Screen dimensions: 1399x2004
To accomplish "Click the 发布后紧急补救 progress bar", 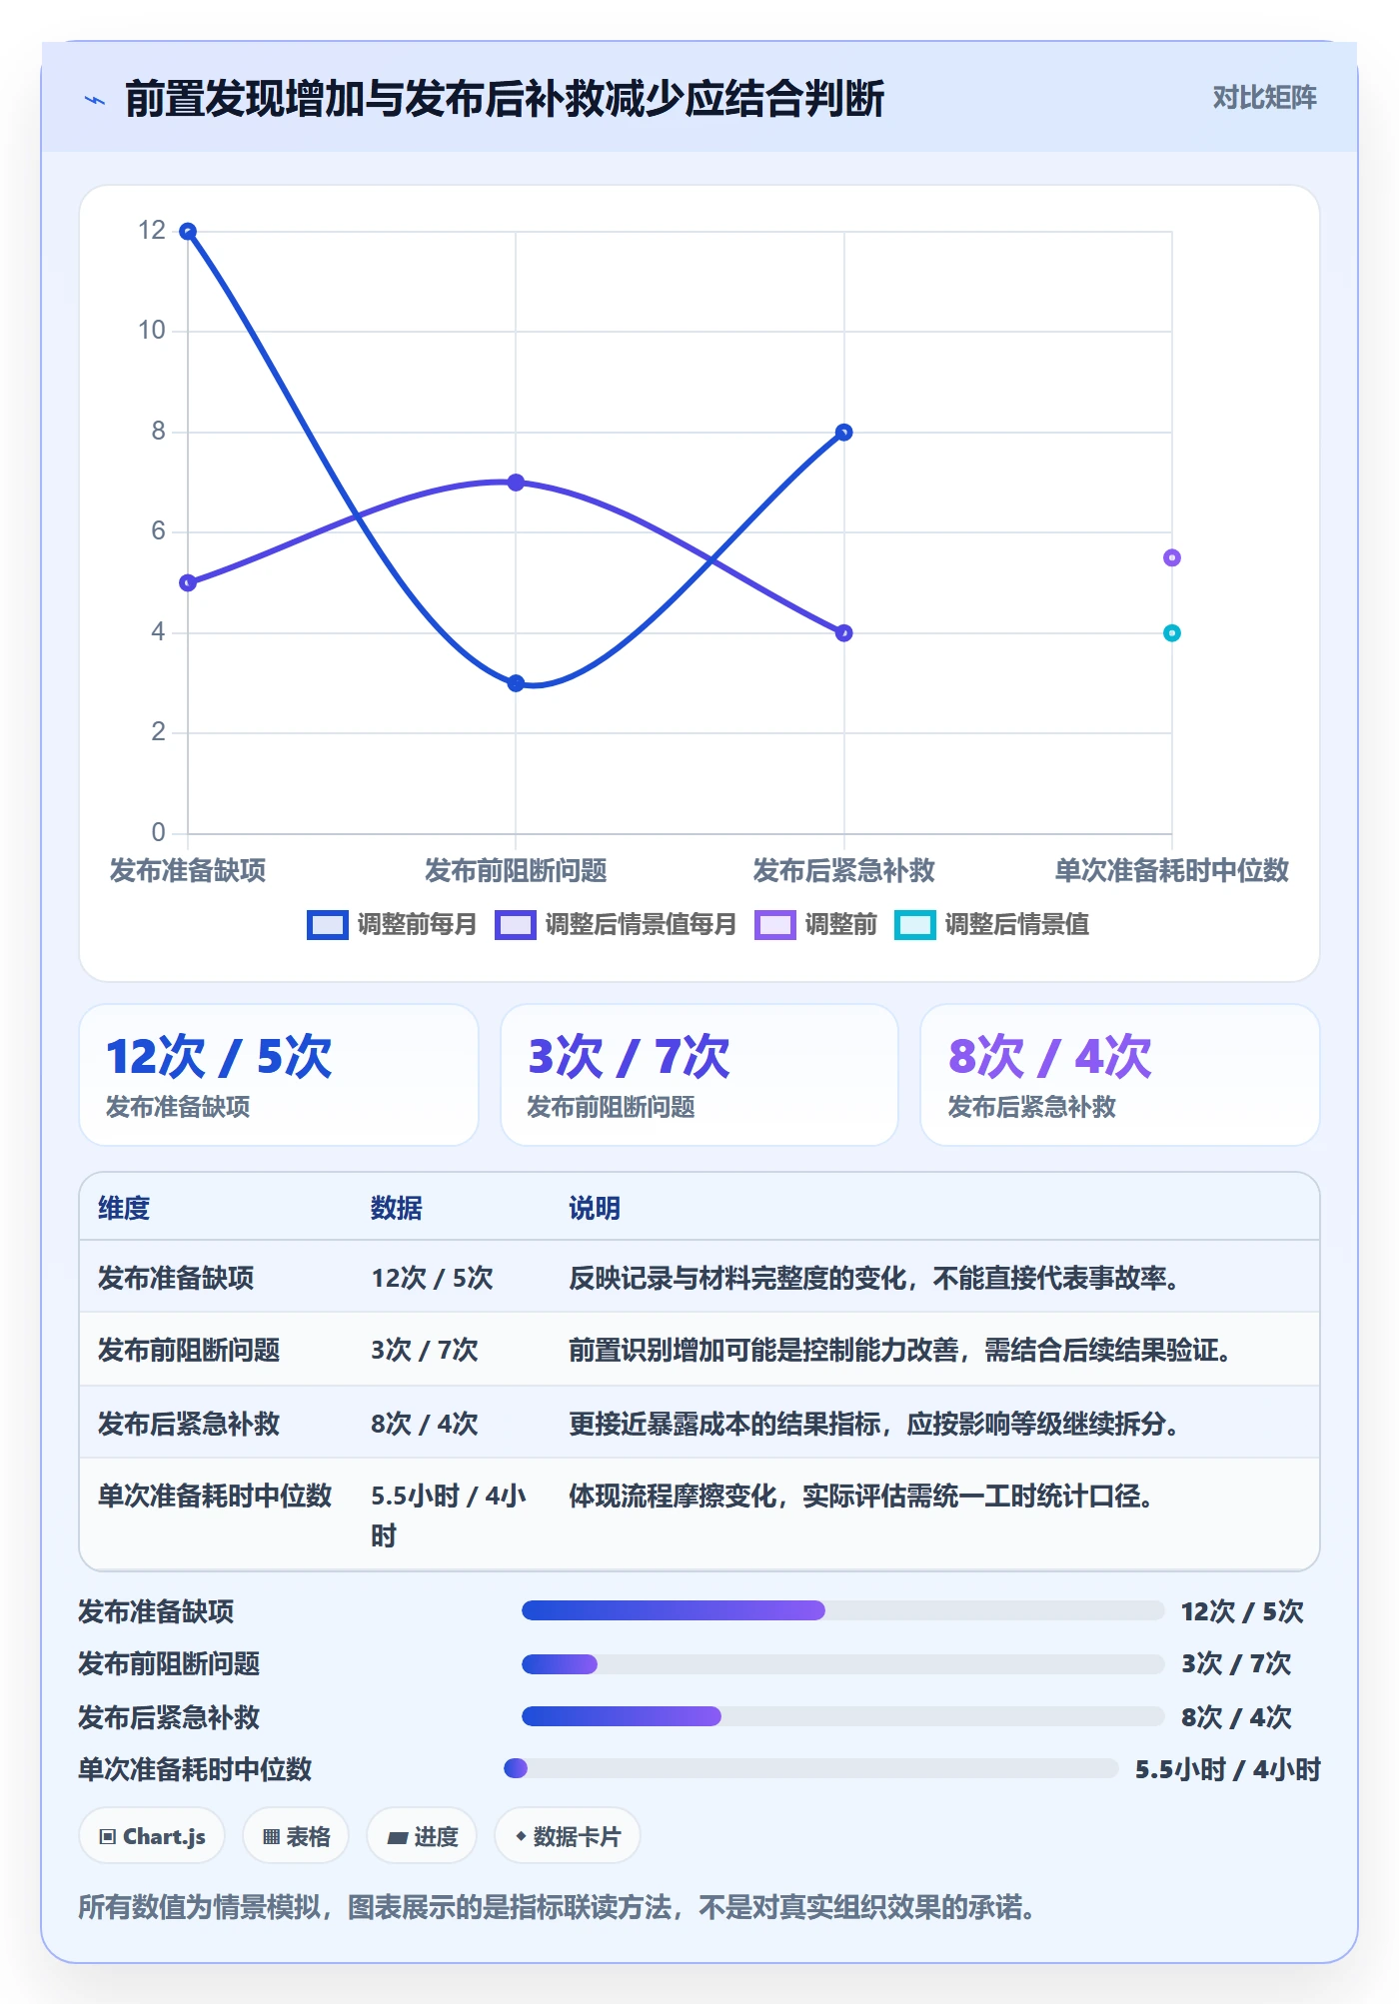I will click(843, 1716).
